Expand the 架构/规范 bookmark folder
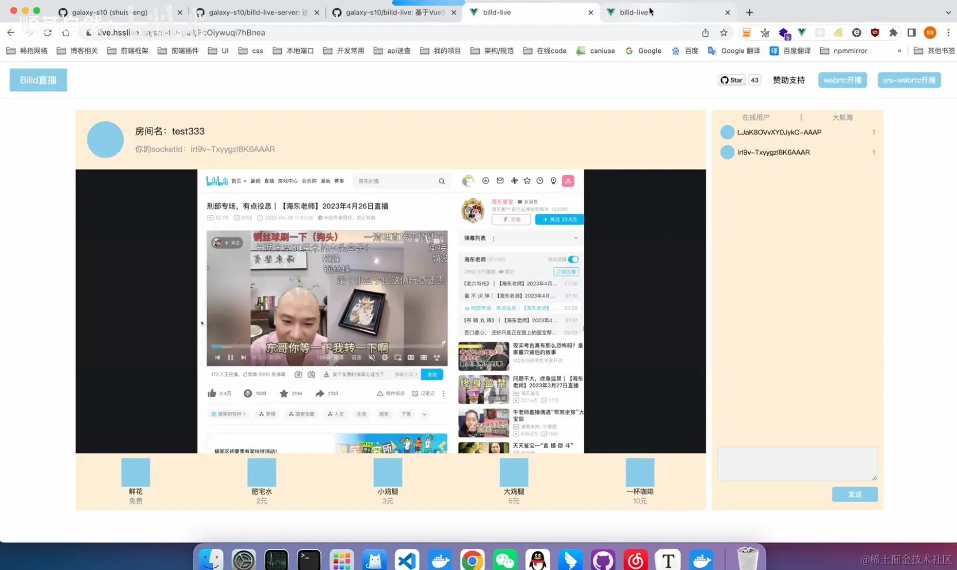The width and height of the screenshot is (957, 570). pyautogui.click(x=492, y=51)
